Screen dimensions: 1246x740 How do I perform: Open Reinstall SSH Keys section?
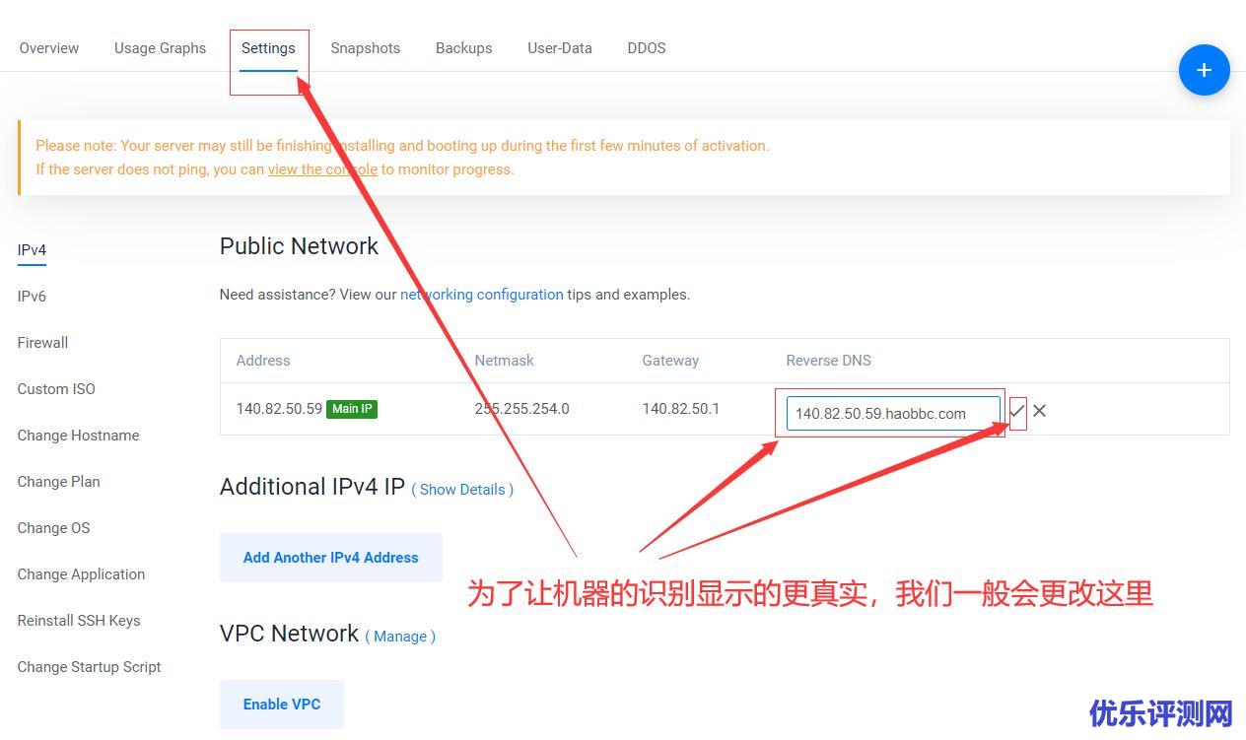(79, 620)
